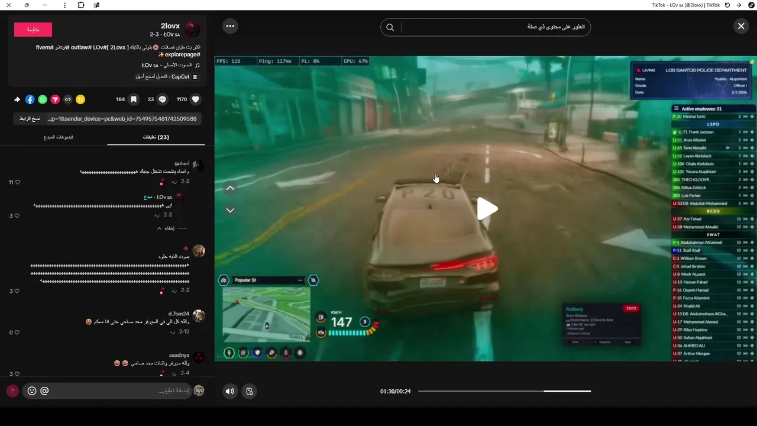757x426 pixels.
Task: Open saadnyx's profile avatar
Action: (199, 357)
